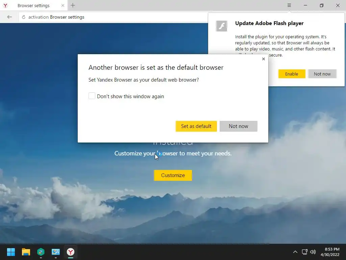The height and width of the screenshot is (260, 346).
Task: Open network status in the system tray
Action: point(304,252)
